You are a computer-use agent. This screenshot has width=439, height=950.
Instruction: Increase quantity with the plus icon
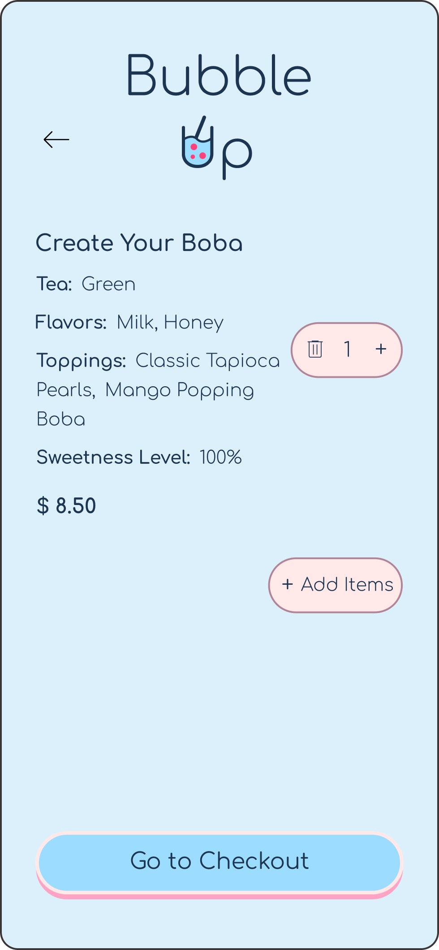tap(381, 349)
